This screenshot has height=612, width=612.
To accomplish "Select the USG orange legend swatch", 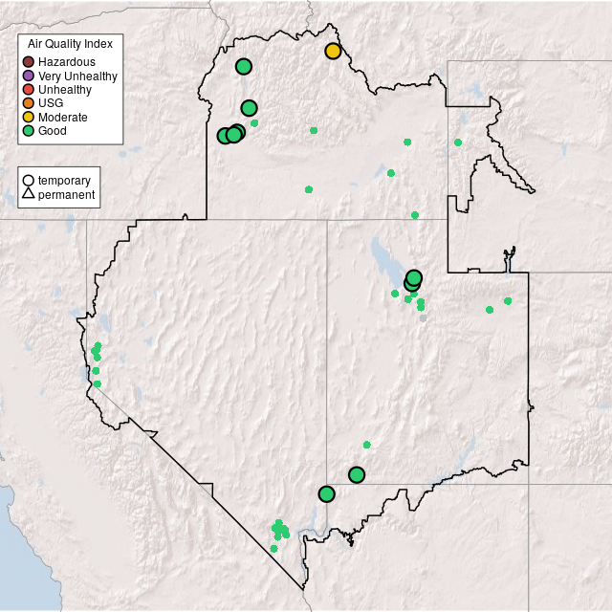I will pyautogui.click(x=29, y=103).
